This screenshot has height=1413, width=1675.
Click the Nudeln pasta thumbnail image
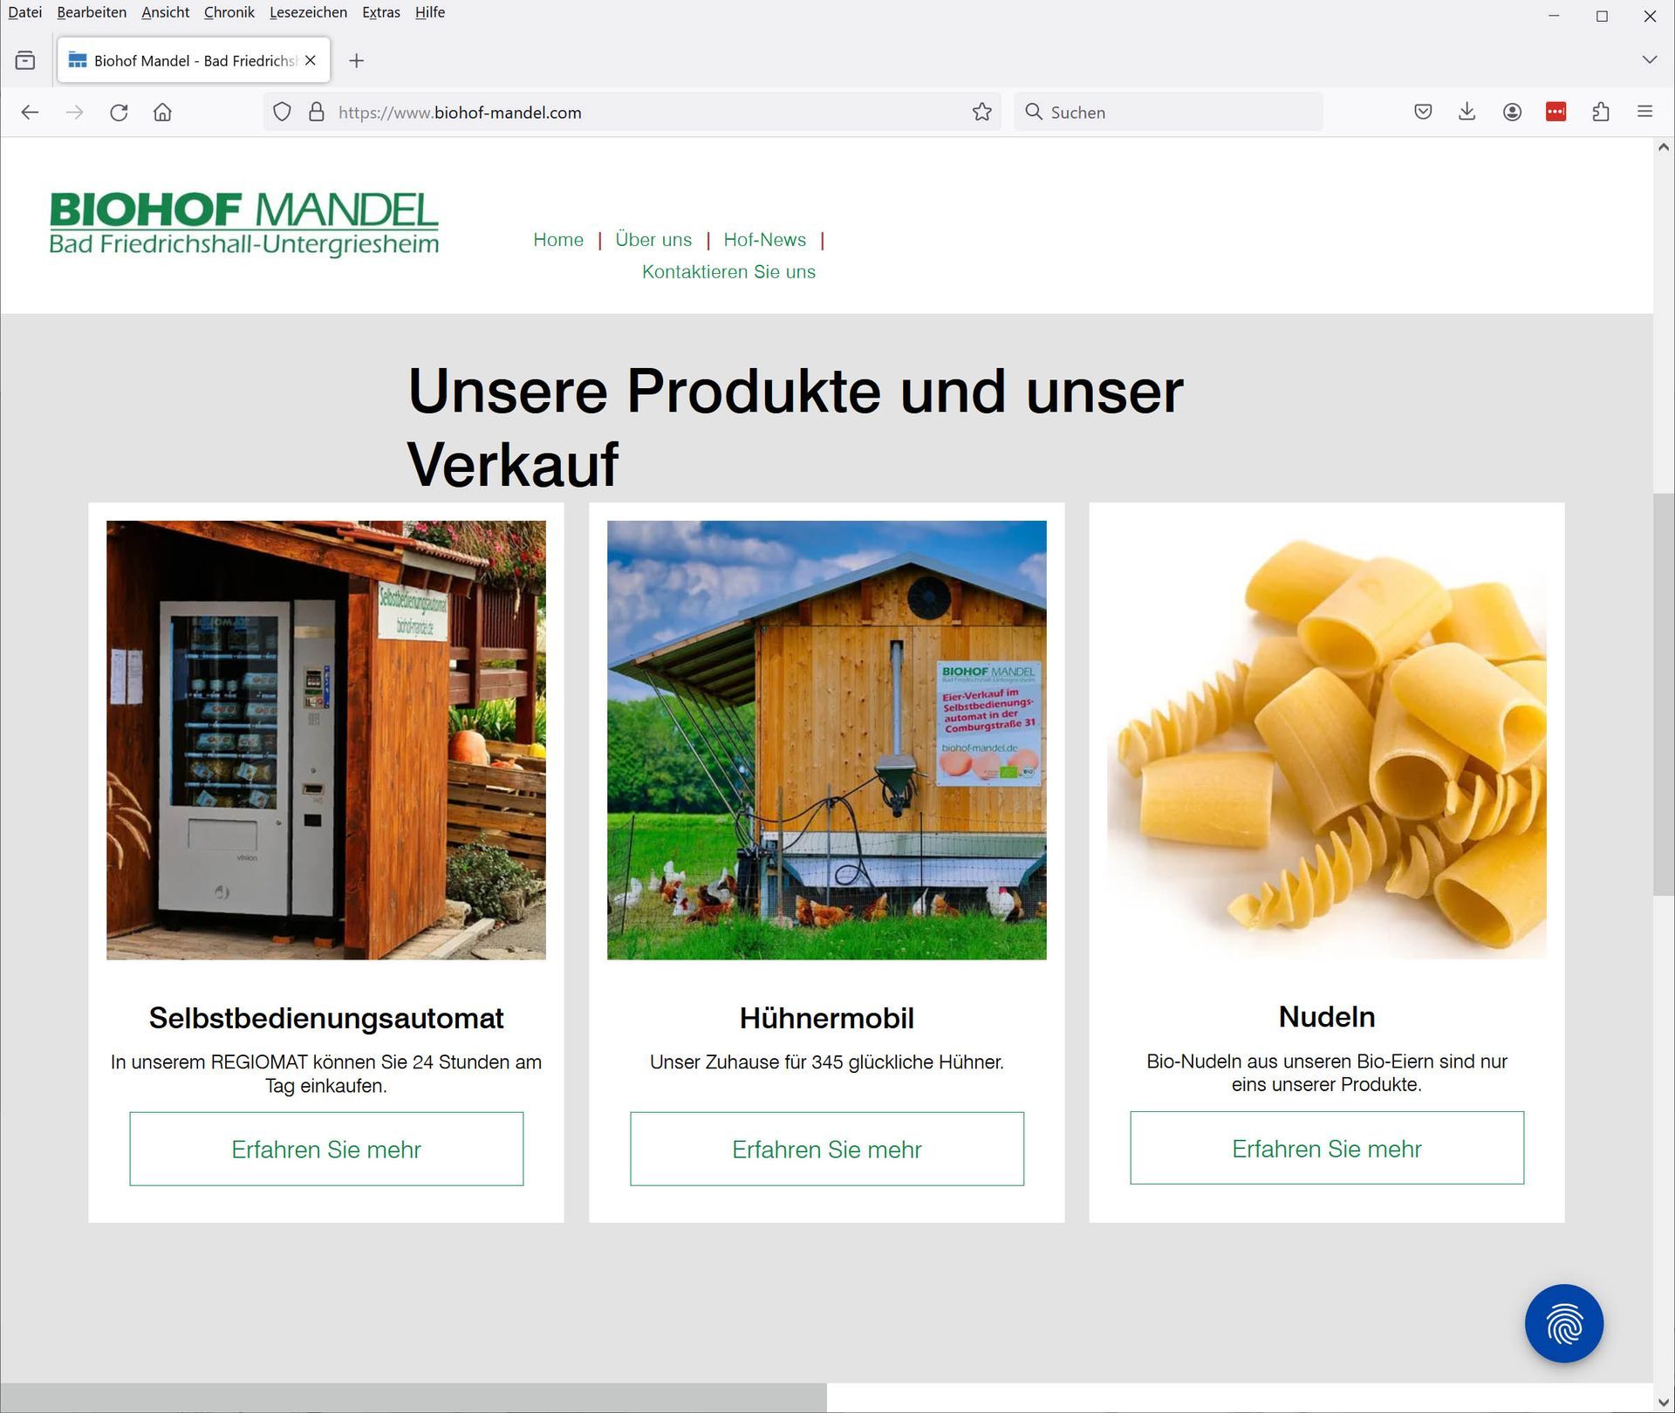(x=1326, y=740)
